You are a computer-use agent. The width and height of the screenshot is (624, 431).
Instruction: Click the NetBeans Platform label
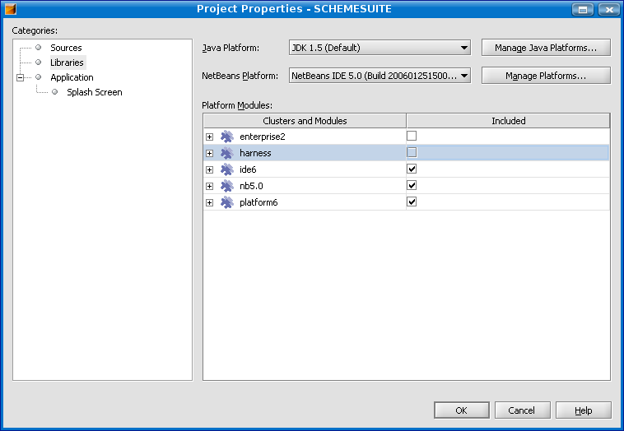[x=240, y=76]
